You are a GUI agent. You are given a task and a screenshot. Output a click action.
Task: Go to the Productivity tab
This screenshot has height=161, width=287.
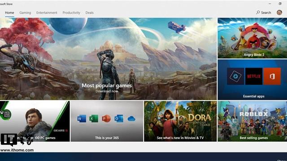[71, 13]
